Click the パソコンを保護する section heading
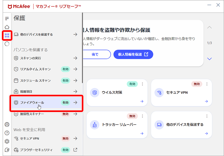The width and height of the screenshot is (224, 156). (30, 50)
